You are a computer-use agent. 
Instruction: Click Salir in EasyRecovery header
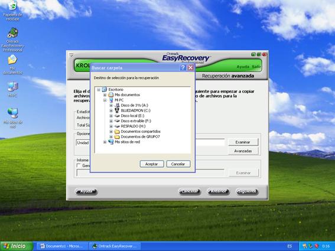click(x=256, y=67)
